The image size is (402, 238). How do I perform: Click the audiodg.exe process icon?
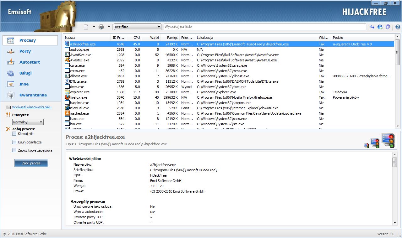[67, 49]
